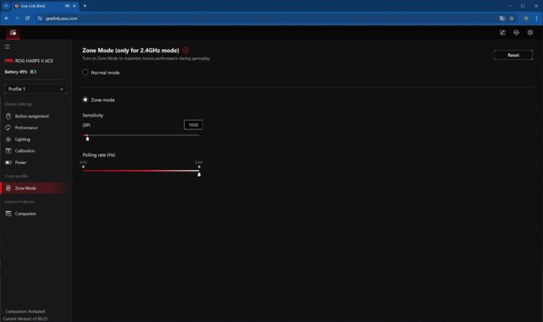Click the ROG HARPE II ACE device name
543x322 pixels.
[34, 61]
